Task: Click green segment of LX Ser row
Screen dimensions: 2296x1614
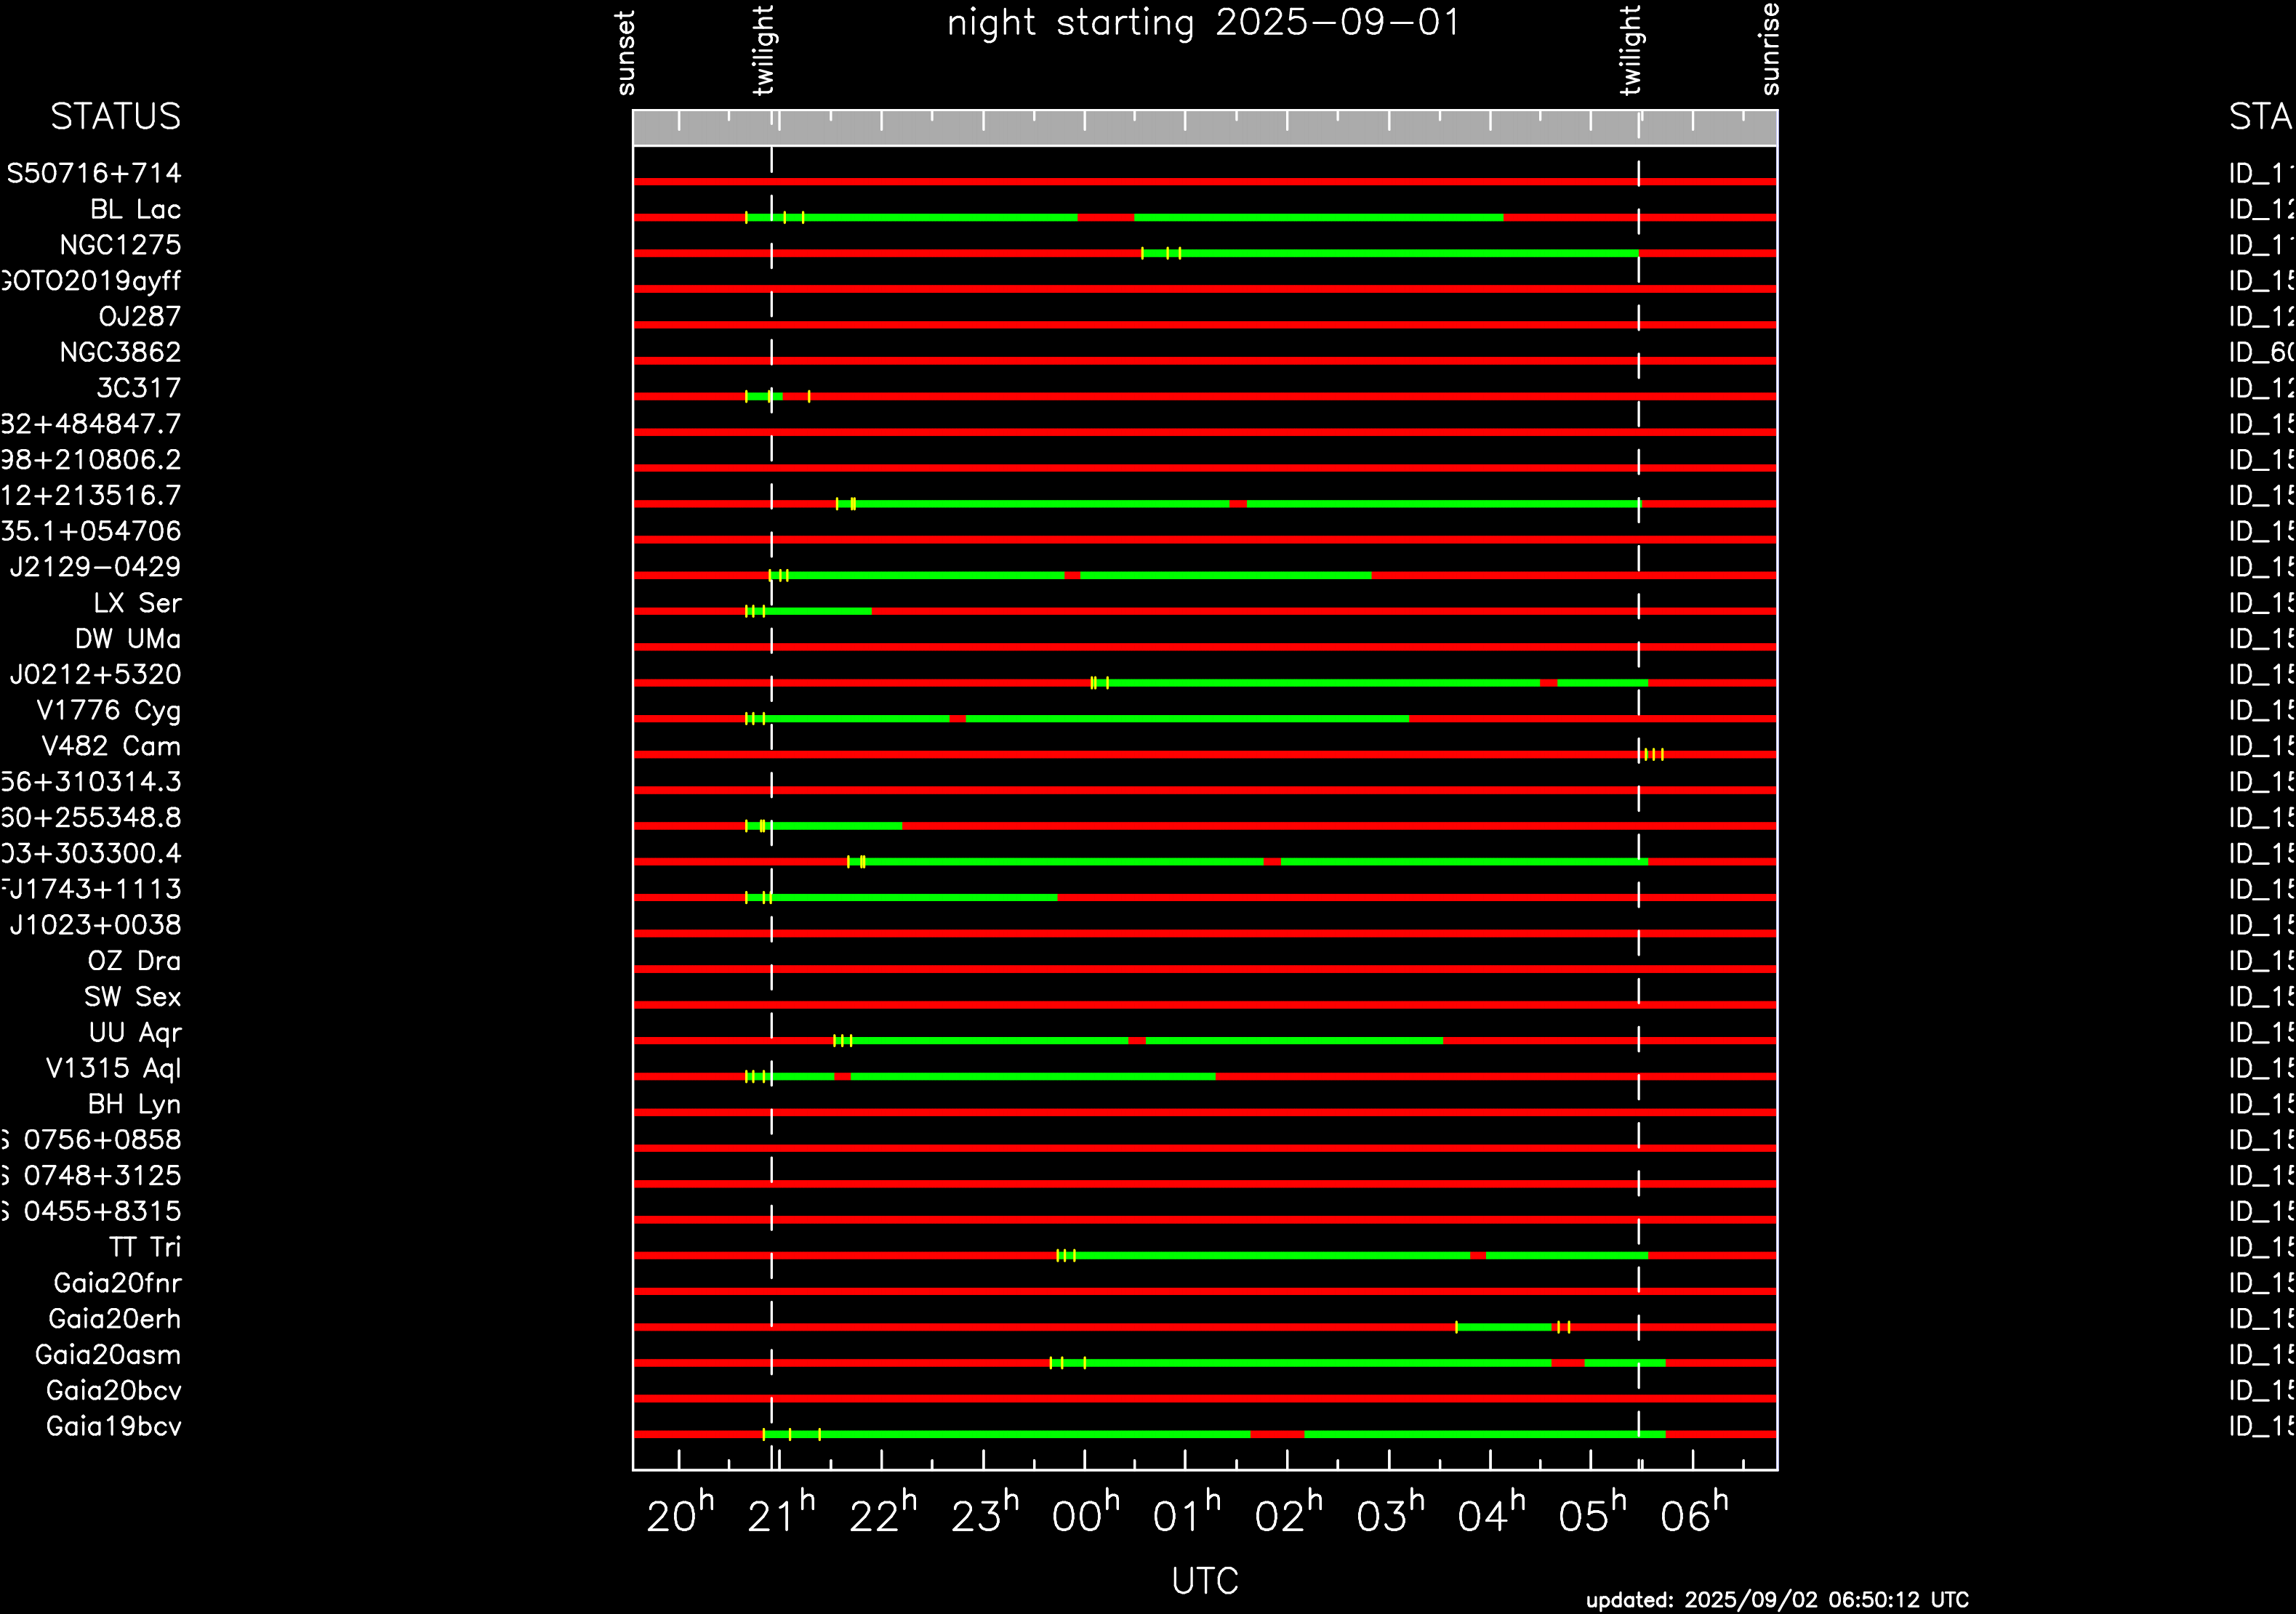Action: point(820,610)
